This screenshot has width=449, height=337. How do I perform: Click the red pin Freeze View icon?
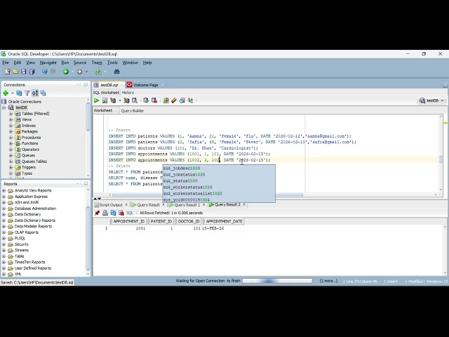97,213
